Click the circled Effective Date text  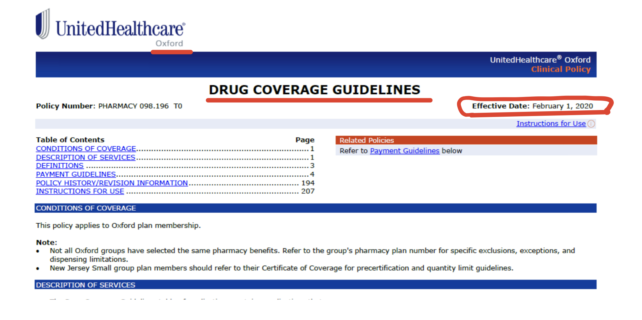532,106
